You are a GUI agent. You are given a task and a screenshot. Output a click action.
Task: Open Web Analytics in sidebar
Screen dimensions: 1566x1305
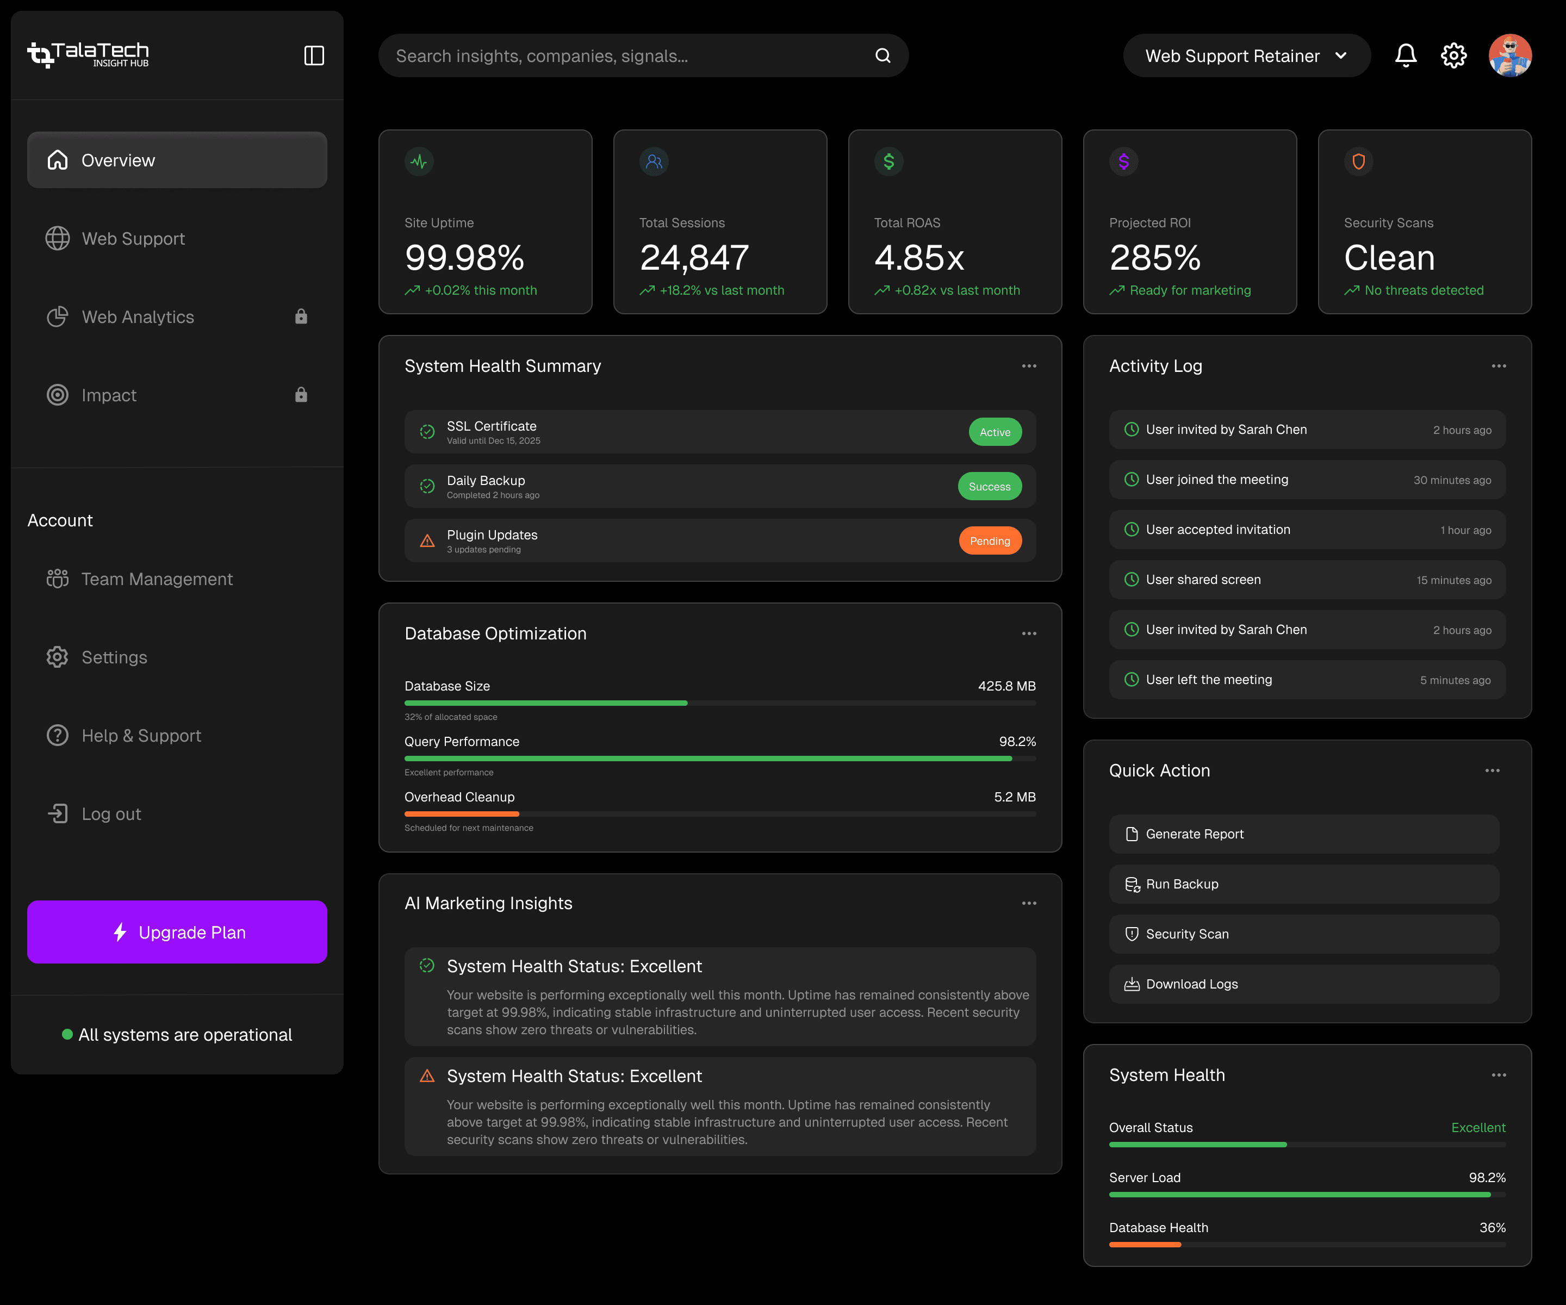click(x=177, y=317)
